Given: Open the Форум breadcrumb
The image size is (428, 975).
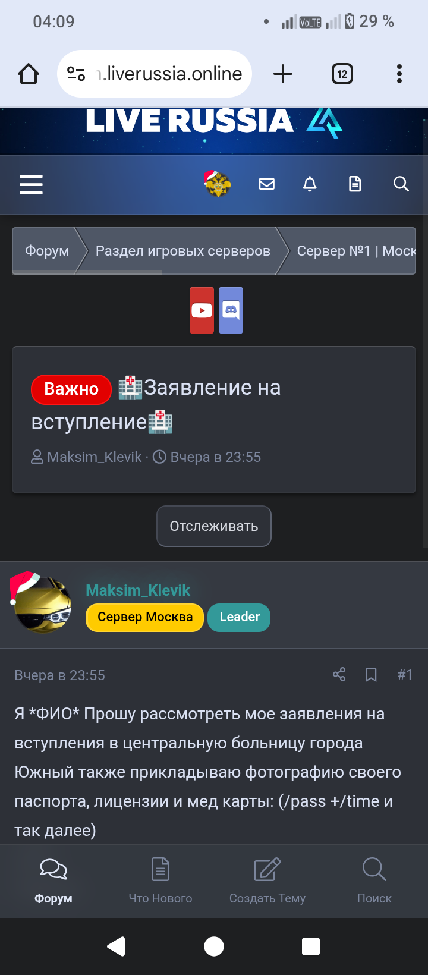Looking at the screenshot, I should pyautogui.click(x=46, y=251).
